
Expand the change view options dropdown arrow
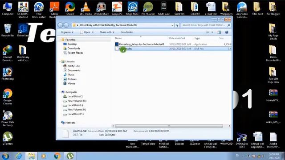pyautogui.click(x=212, y=32)
